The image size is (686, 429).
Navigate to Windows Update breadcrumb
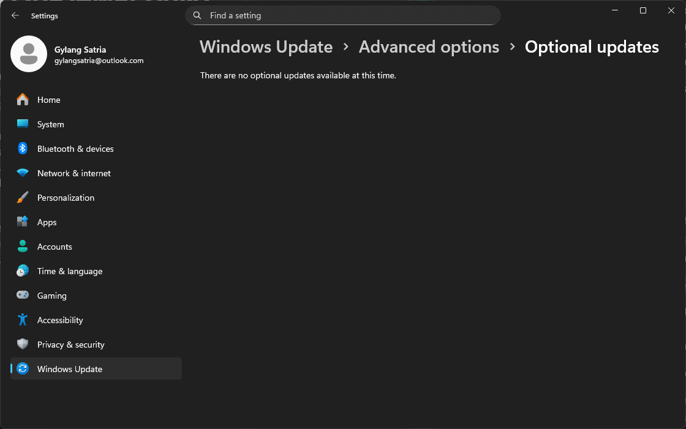coord(266,47)
